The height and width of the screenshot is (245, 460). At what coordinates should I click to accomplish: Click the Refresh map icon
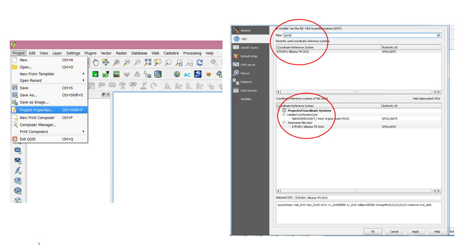coord(199,62)
